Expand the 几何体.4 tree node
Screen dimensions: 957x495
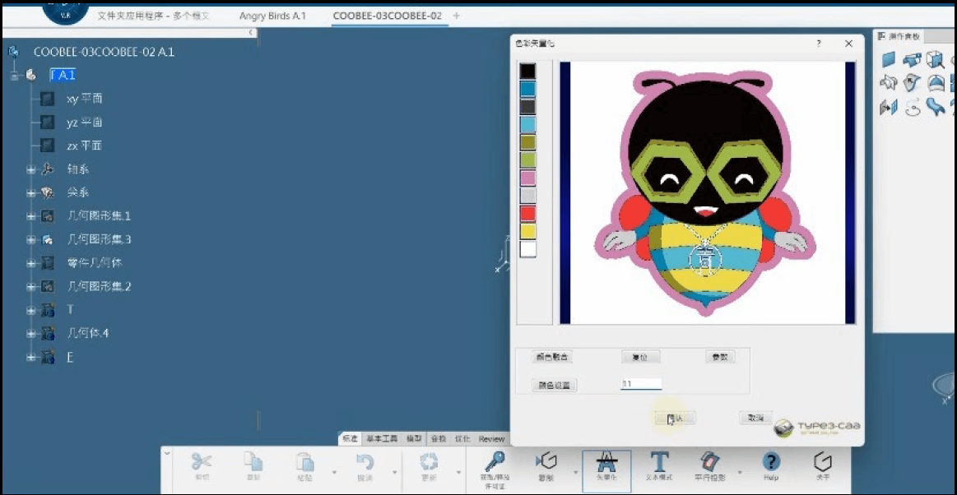pyautogui.click(x=30, y=334)
